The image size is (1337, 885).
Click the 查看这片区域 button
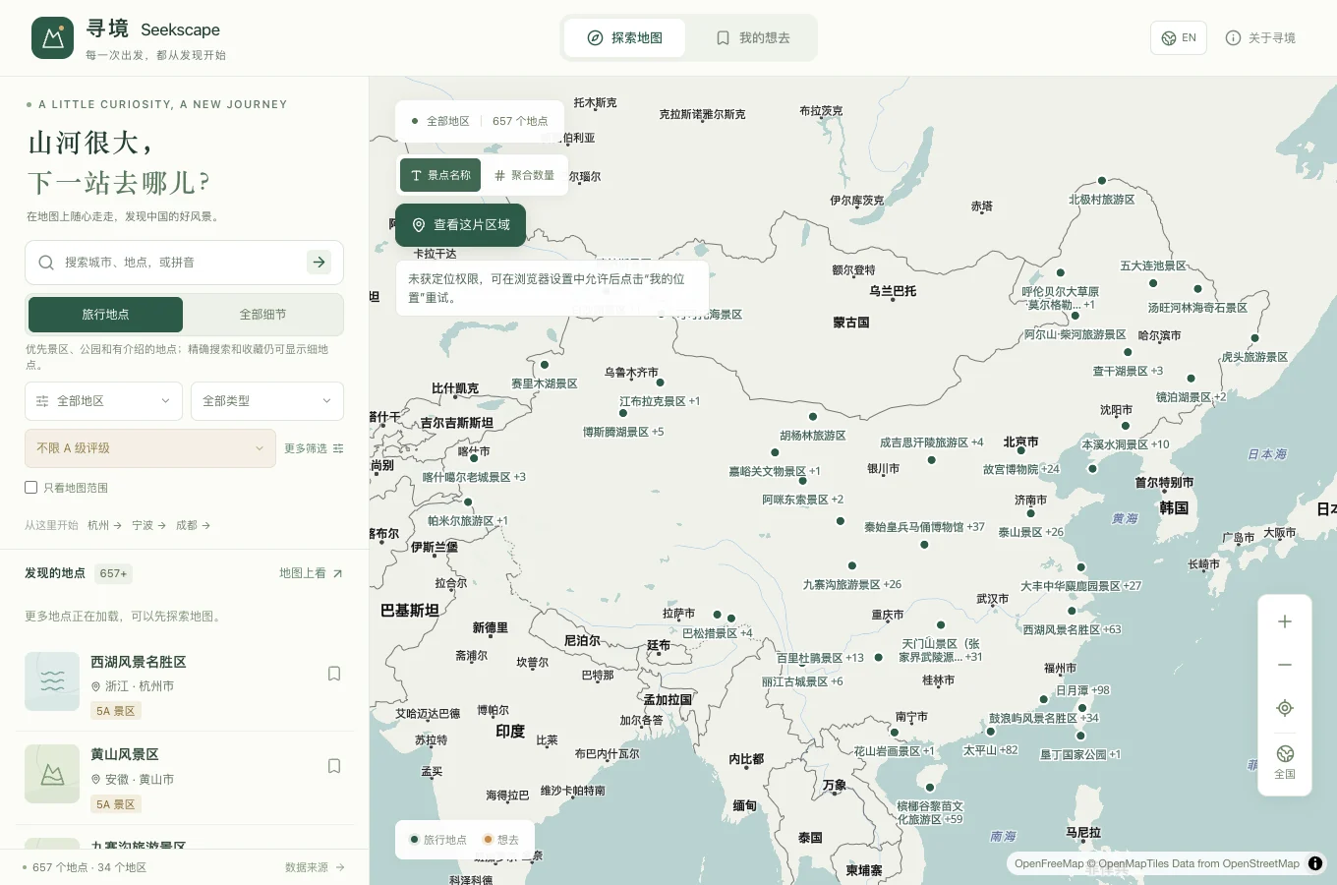pyautogui.click(x=460, y=225)
